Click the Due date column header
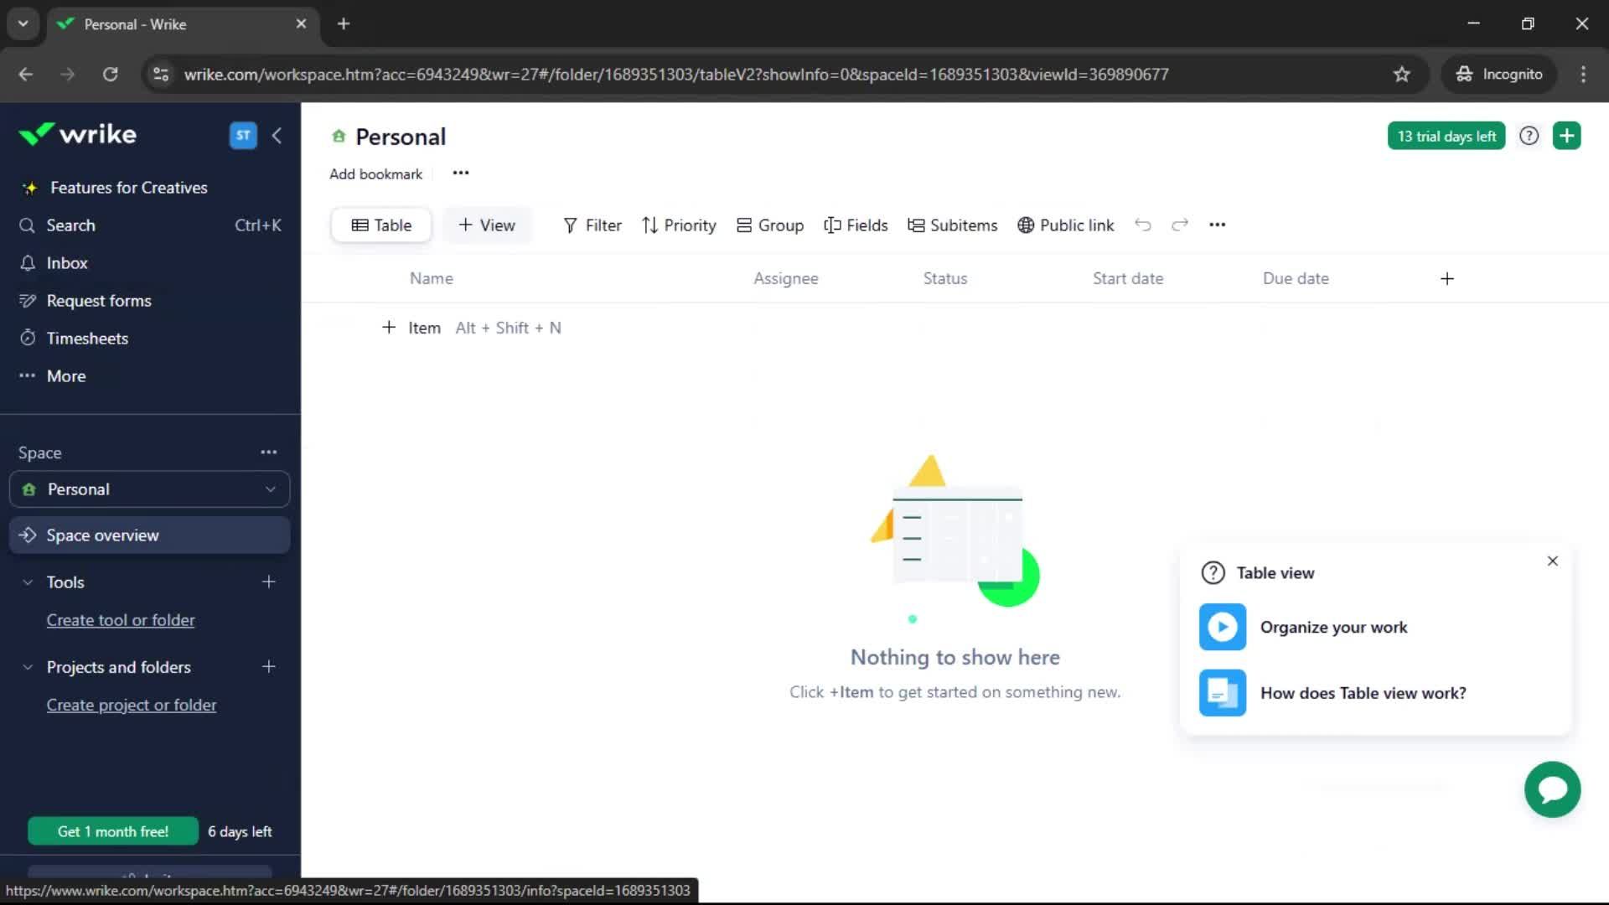Screen dimensions: 1609x905 tap(1296, 278)
